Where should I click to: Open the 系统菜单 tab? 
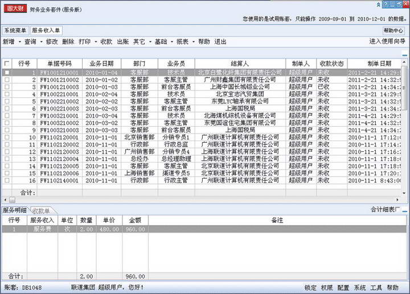click(15, 31)
